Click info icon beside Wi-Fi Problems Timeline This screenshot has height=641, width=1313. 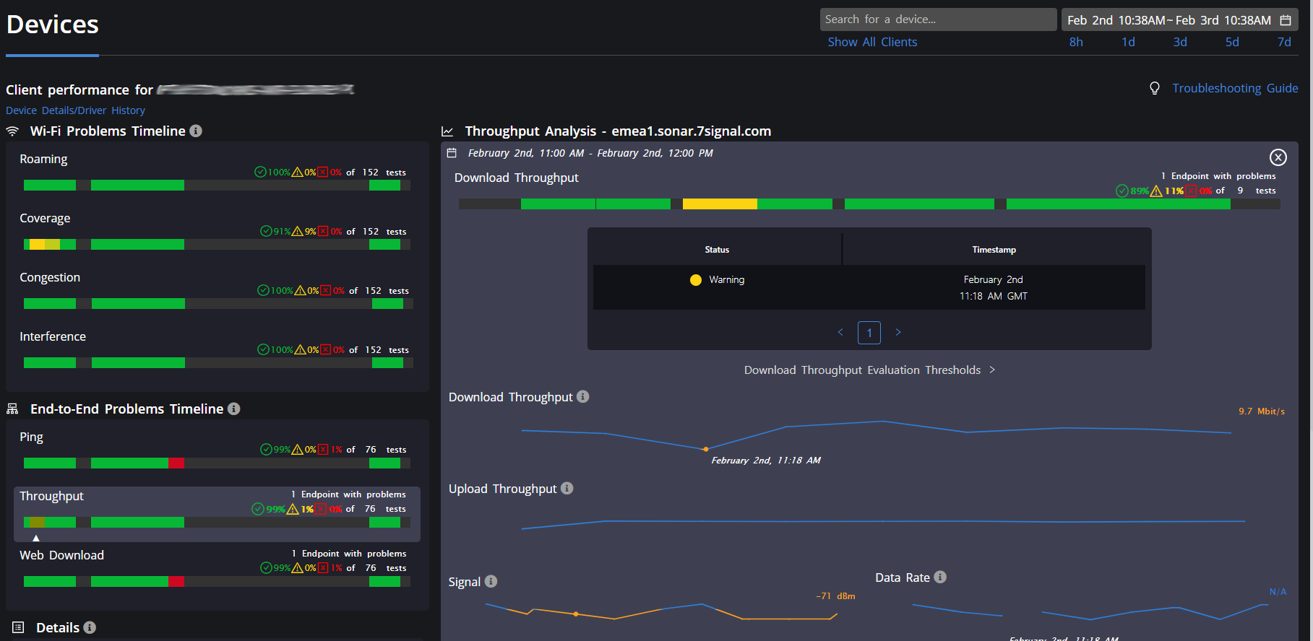point(196,131)
